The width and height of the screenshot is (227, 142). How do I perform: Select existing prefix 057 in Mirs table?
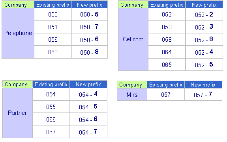166,94
